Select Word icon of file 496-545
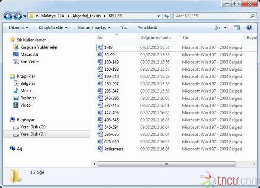The width and height of the screenshot is (260, 188). tap(100, 120)
